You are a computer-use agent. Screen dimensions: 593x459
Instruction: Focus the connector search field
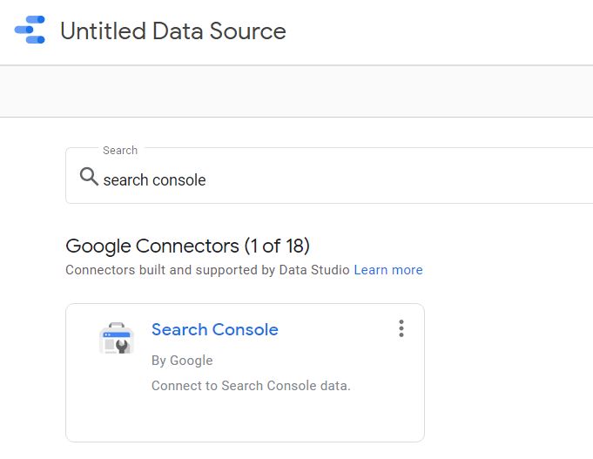tap(329, 176)
